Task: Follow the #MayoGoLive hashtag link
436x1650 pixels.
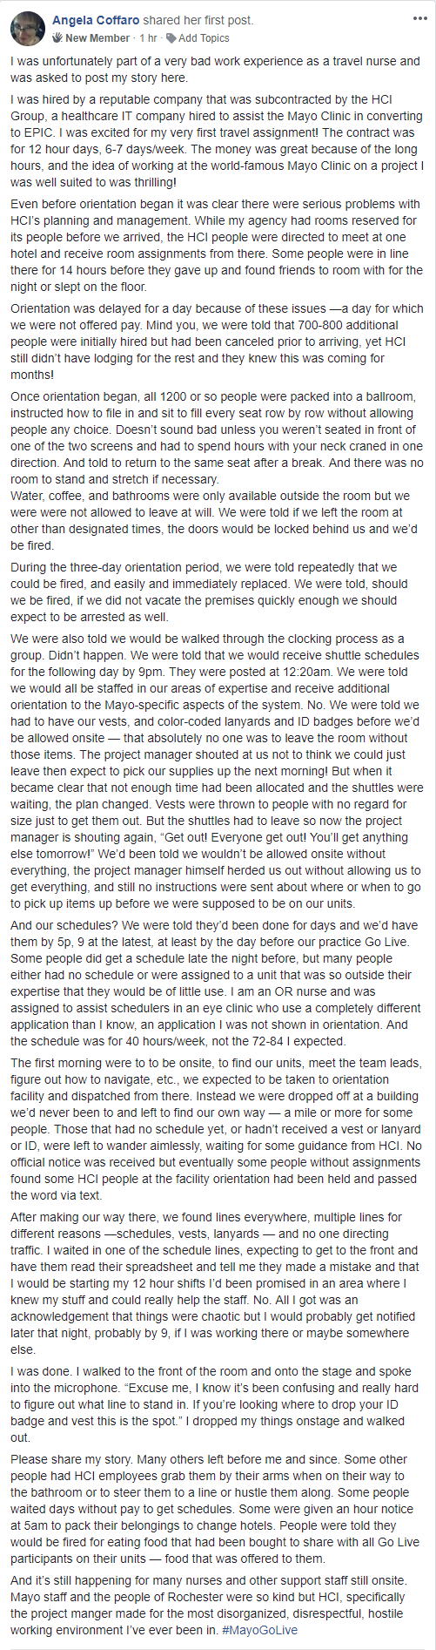Action: click(x=259, y=1630)
